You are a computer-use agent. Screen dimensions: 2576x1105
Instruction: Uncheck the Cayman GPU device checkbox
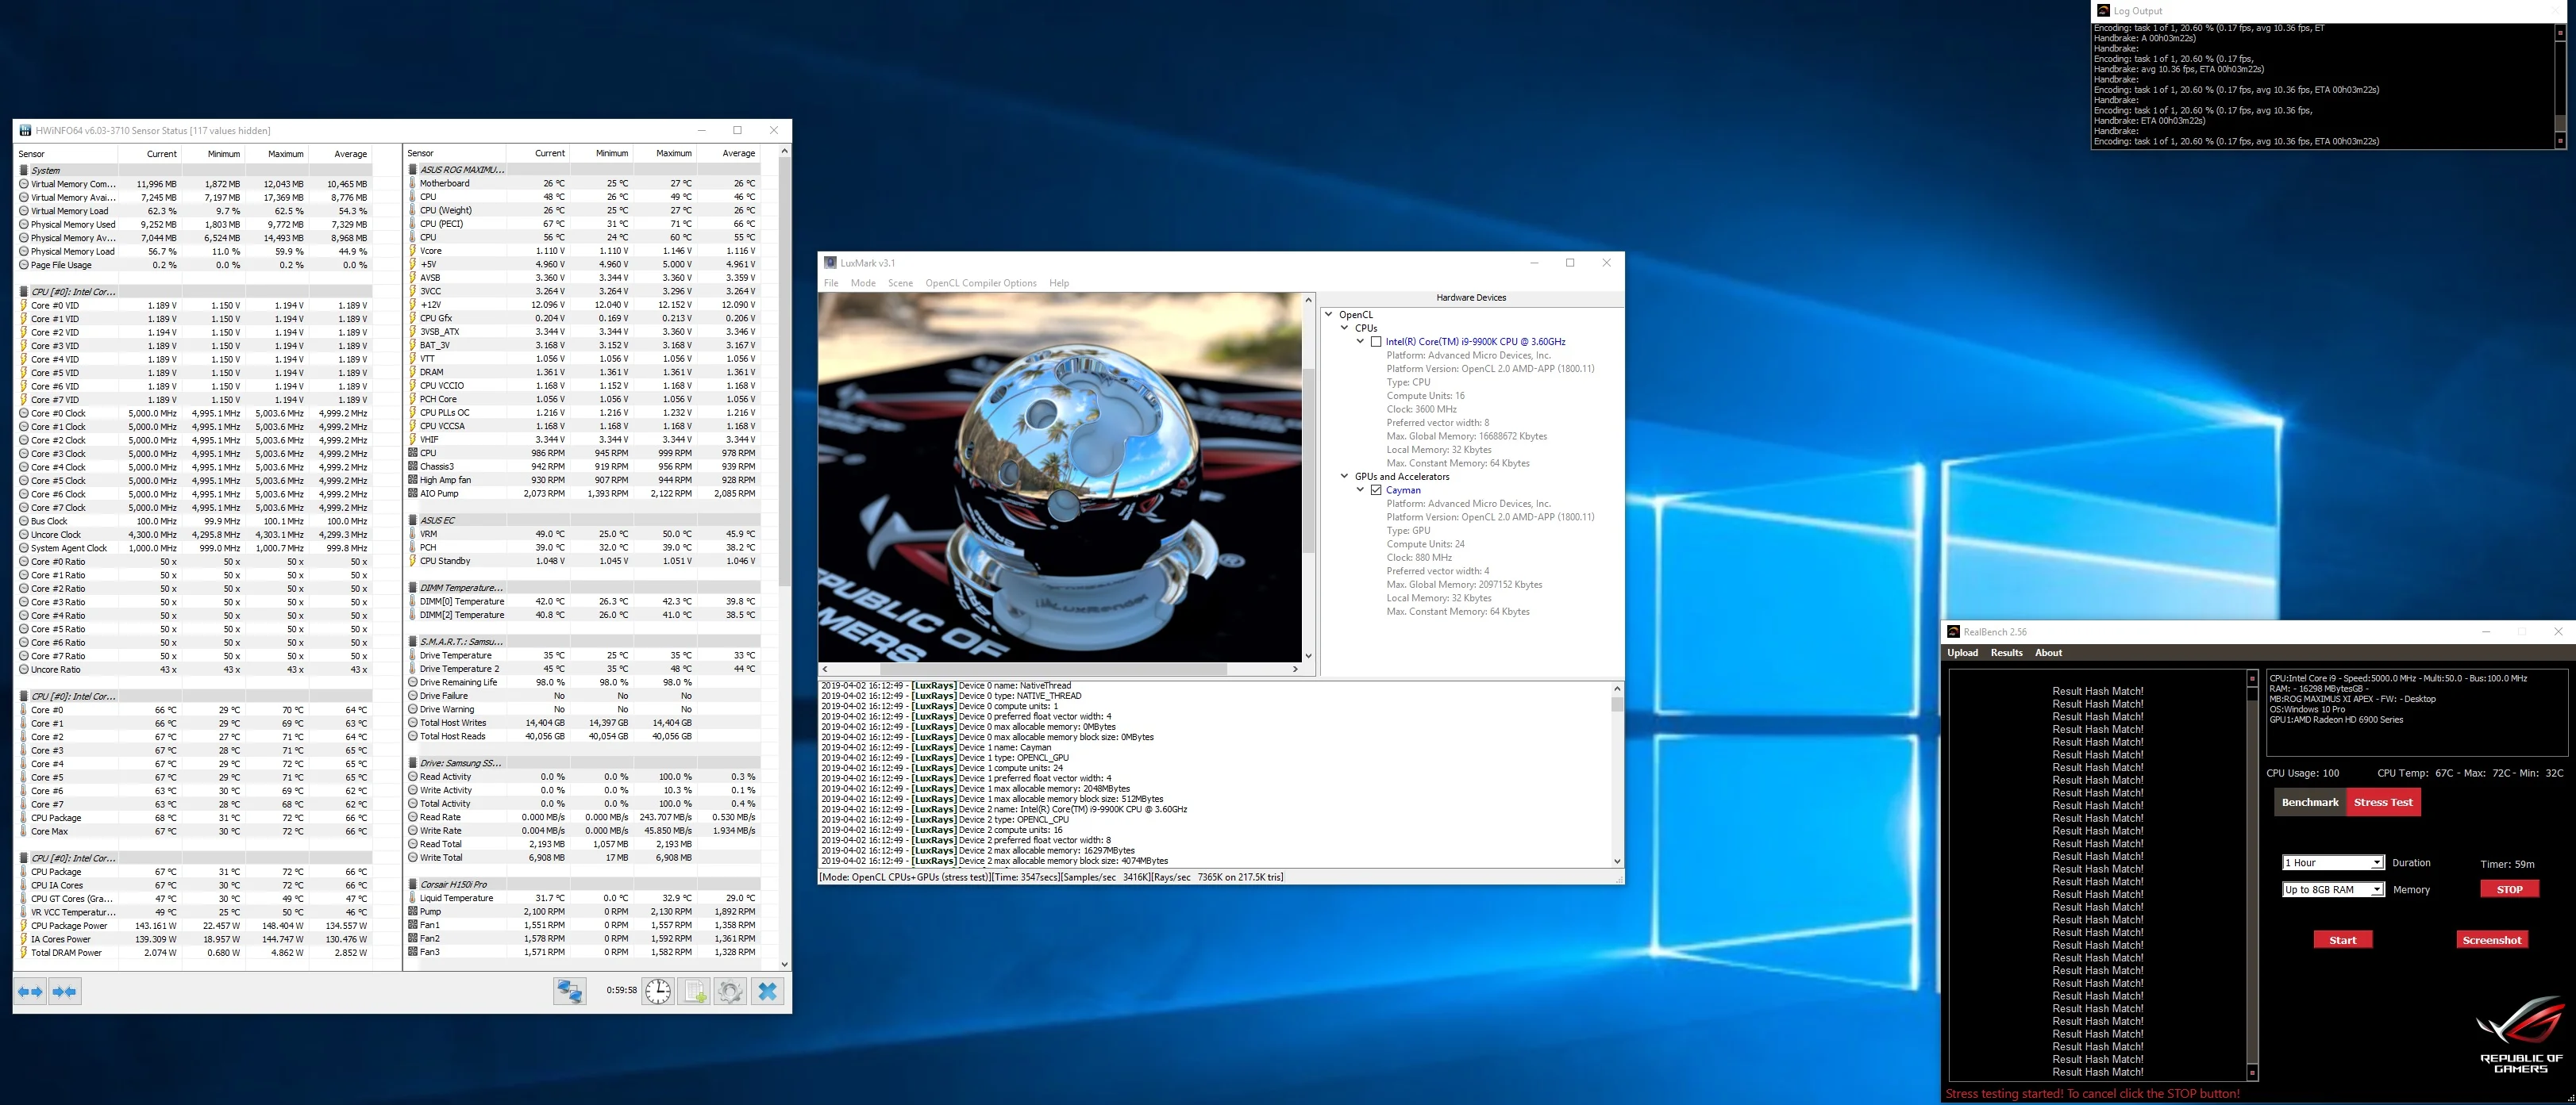(x=1376, y=490)
